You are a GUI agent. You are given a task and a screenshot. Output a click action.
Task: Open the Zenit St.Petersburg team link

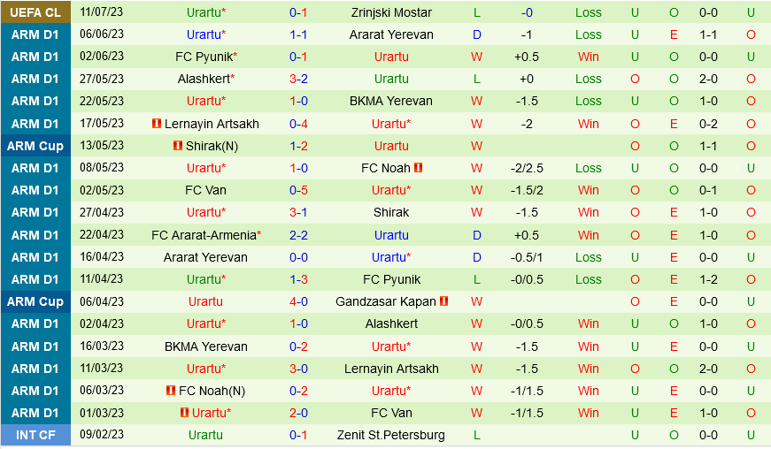[x=391, y=435]
